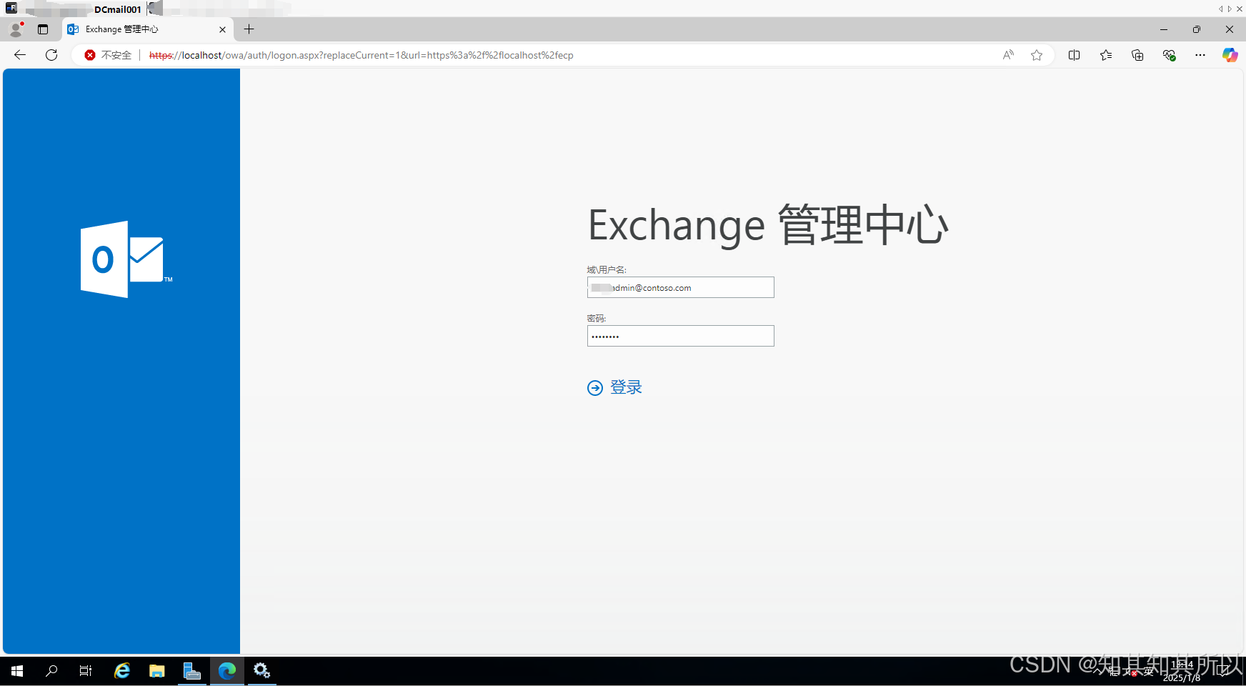Toggle the split screen icon
1246x686 pixels.
[1074, 55]
